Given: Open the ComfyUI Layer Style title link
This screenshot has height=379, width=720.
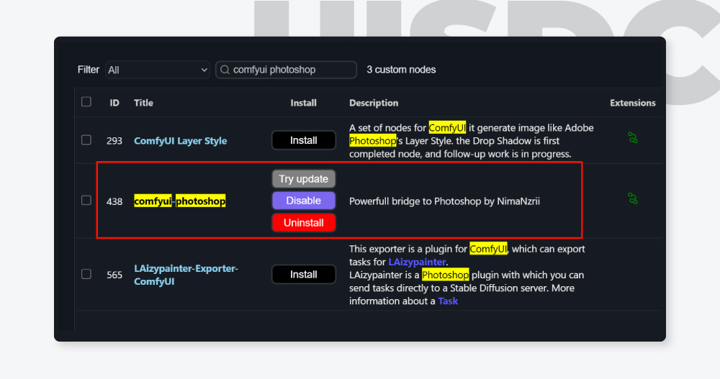Looking at the screenshot, I should 180,141.
